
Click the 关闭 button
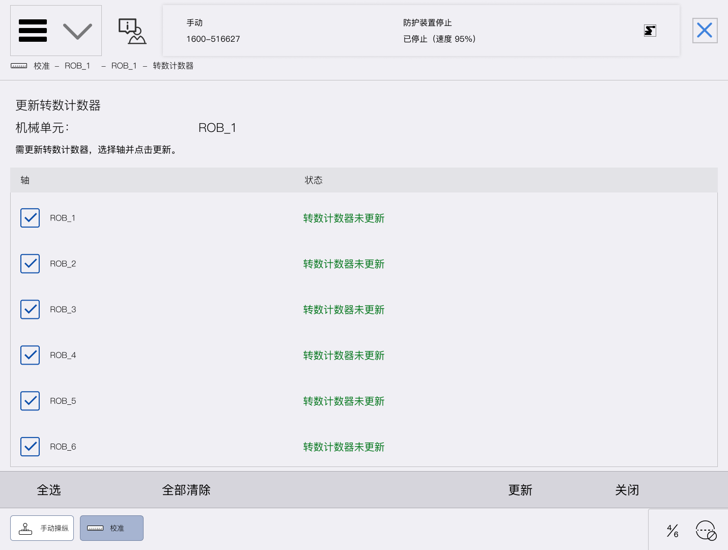point(627,490)
